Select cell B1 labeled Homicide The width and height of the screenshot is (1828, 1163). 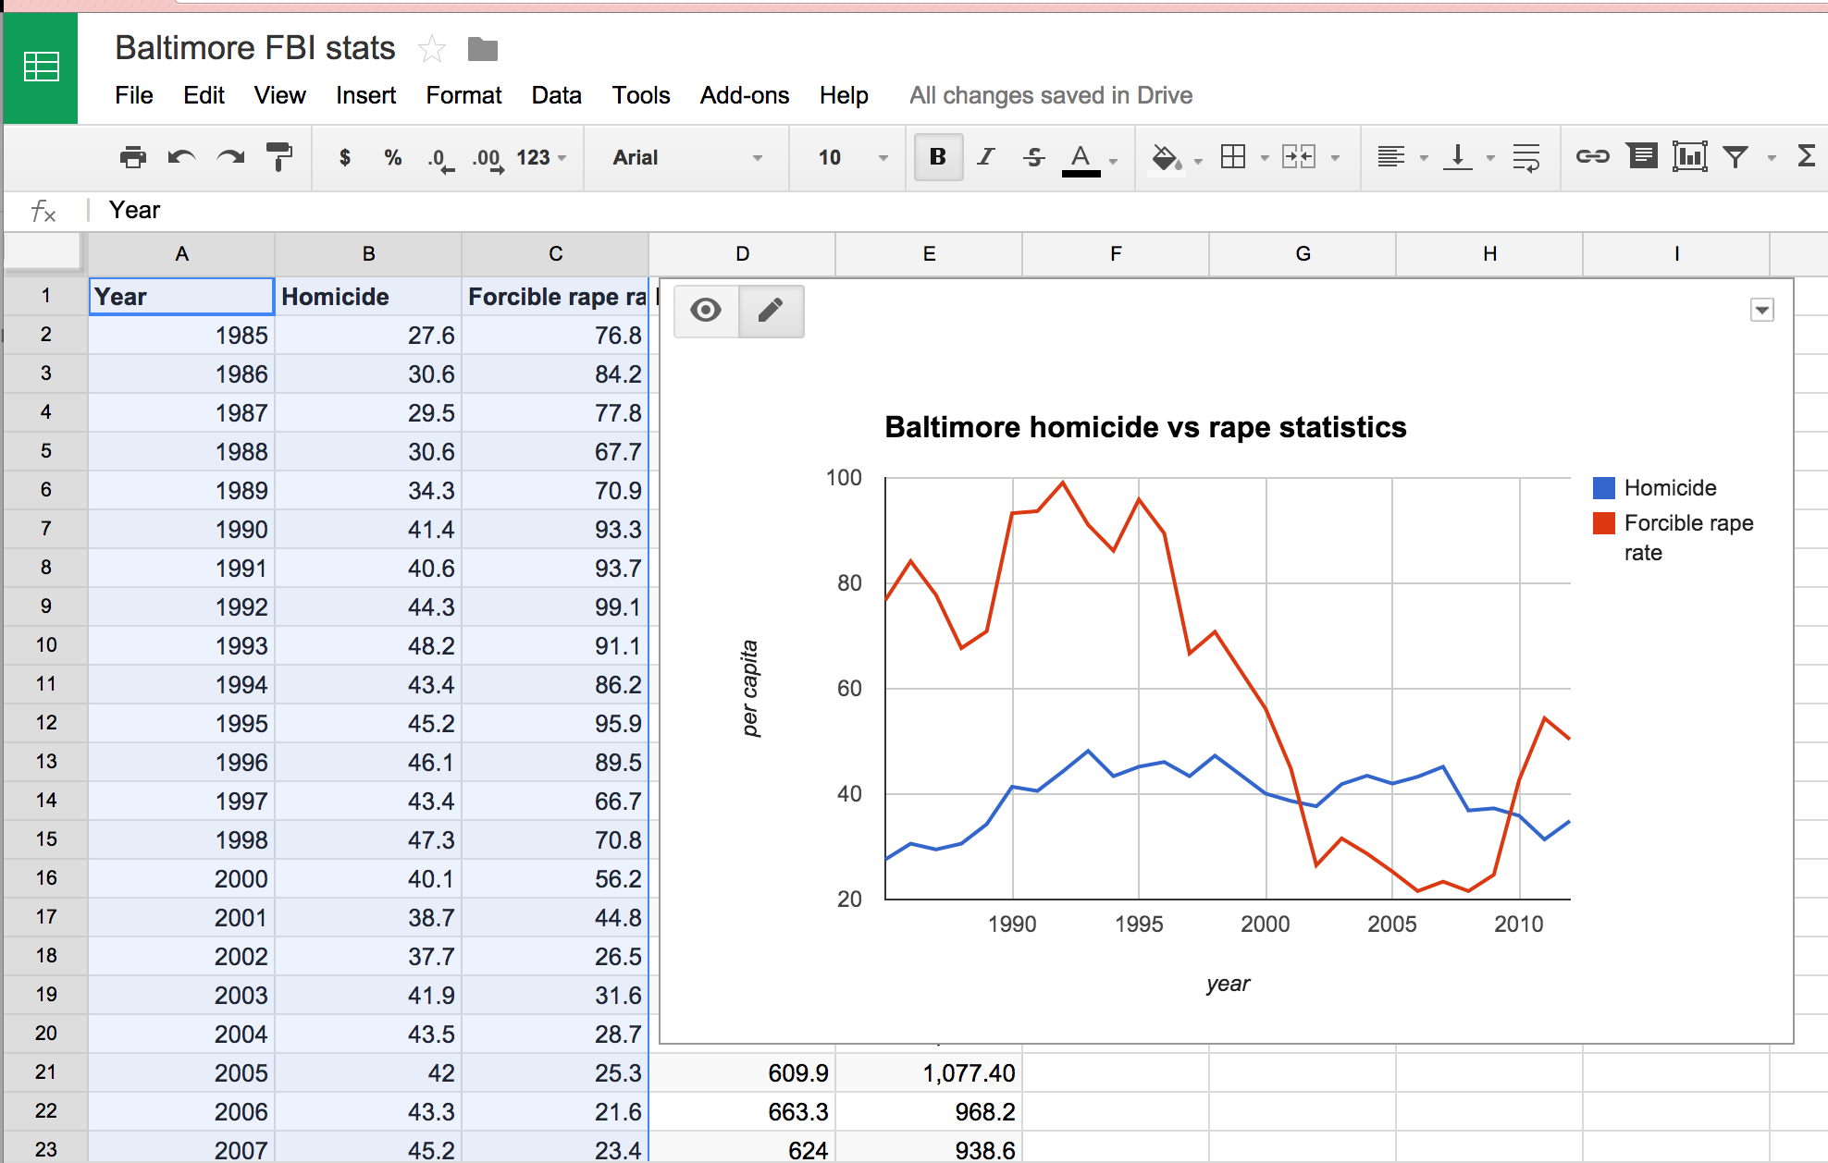[368, 297]
